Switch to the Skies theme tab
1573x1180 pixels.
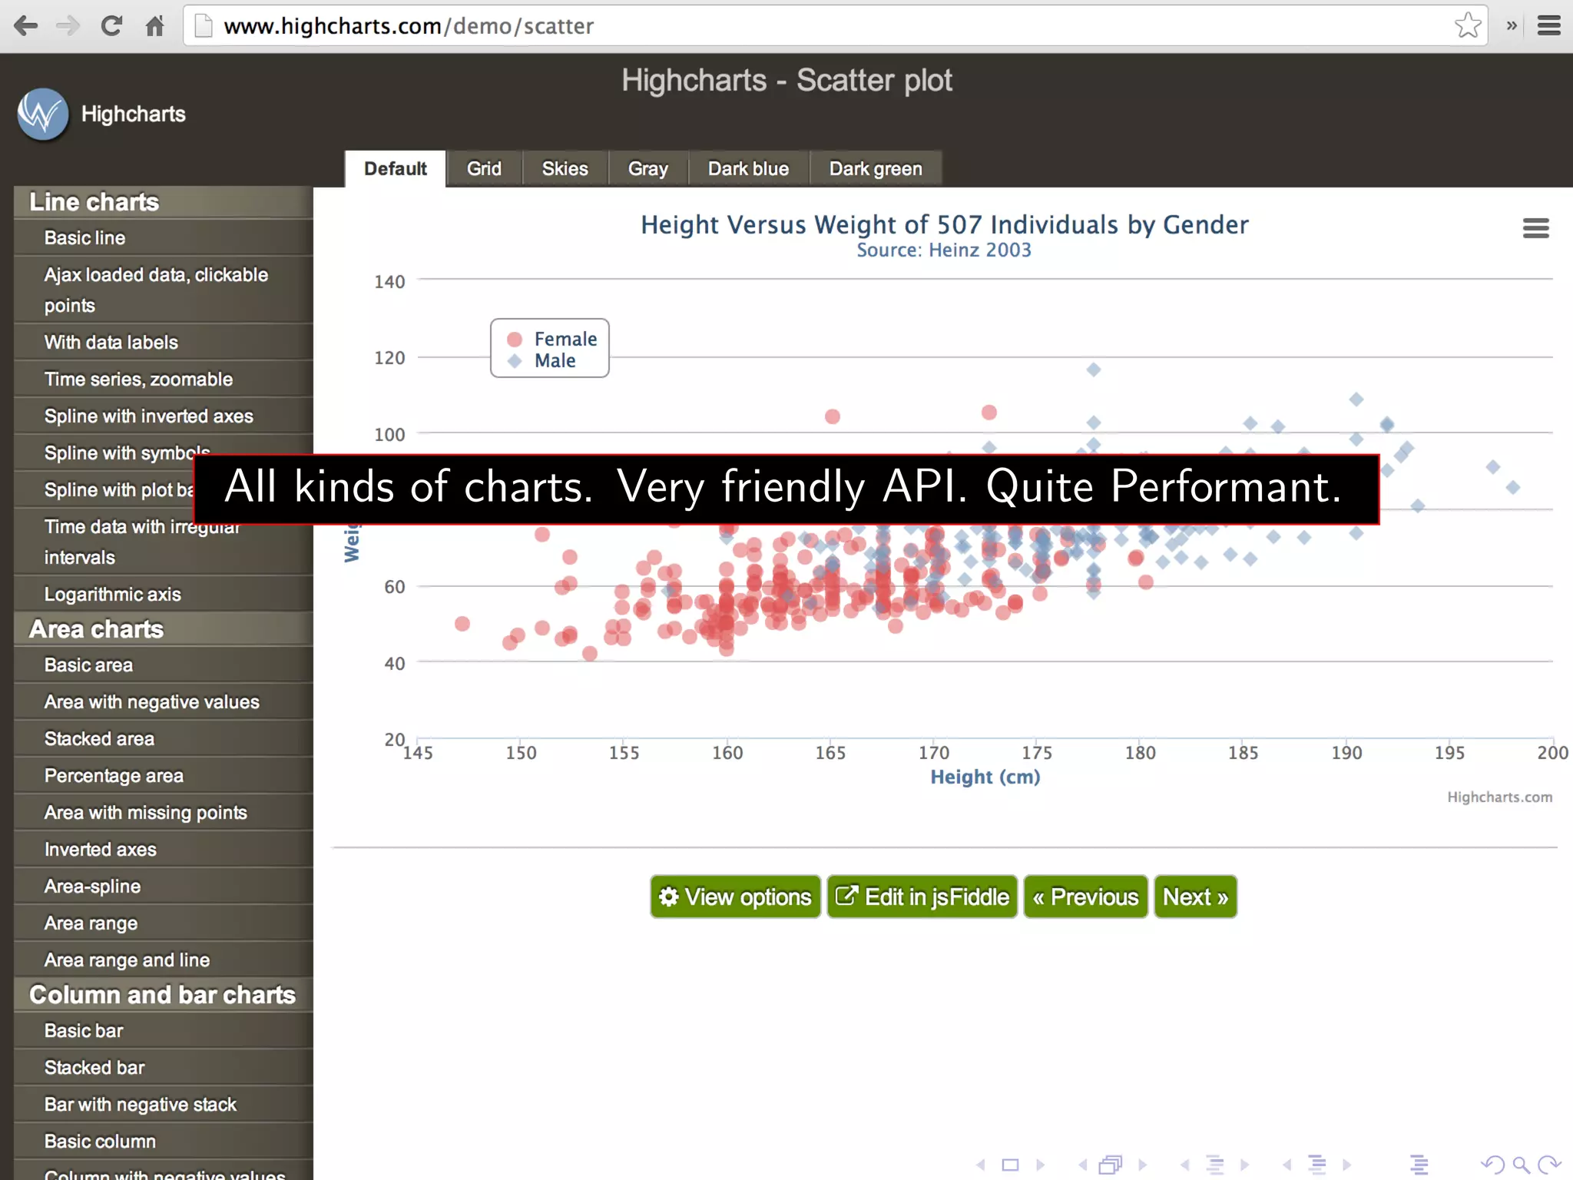(x=565, y=168)
